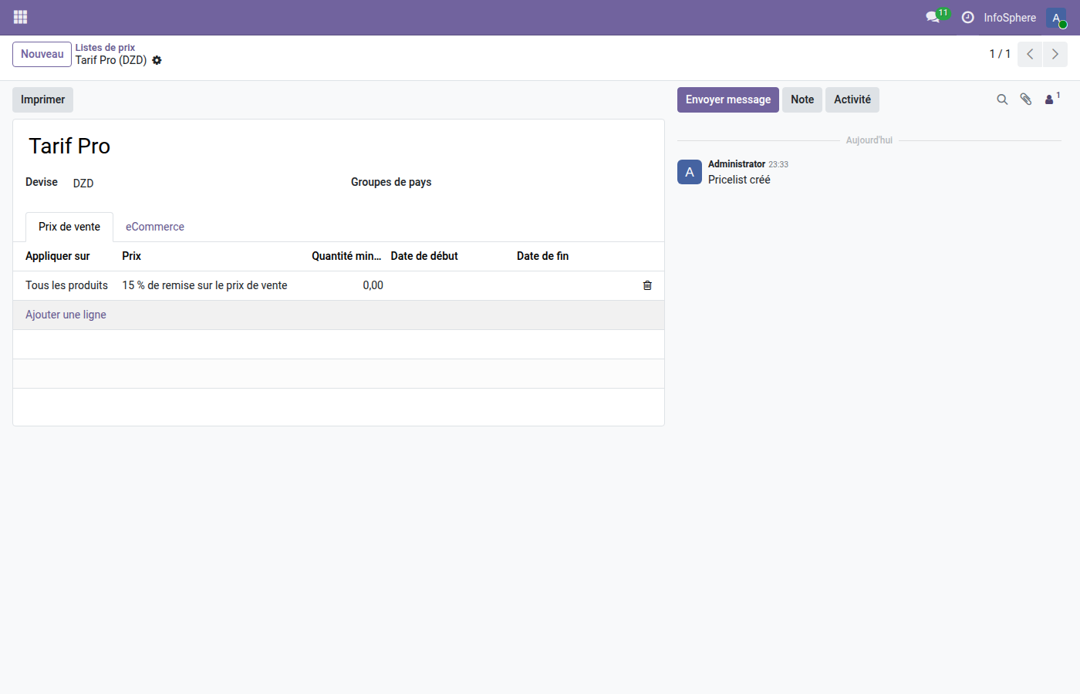Create a new pricelist with Nouveau
Viewport: 1080px width, 694px height.
(x=42, y=54)
